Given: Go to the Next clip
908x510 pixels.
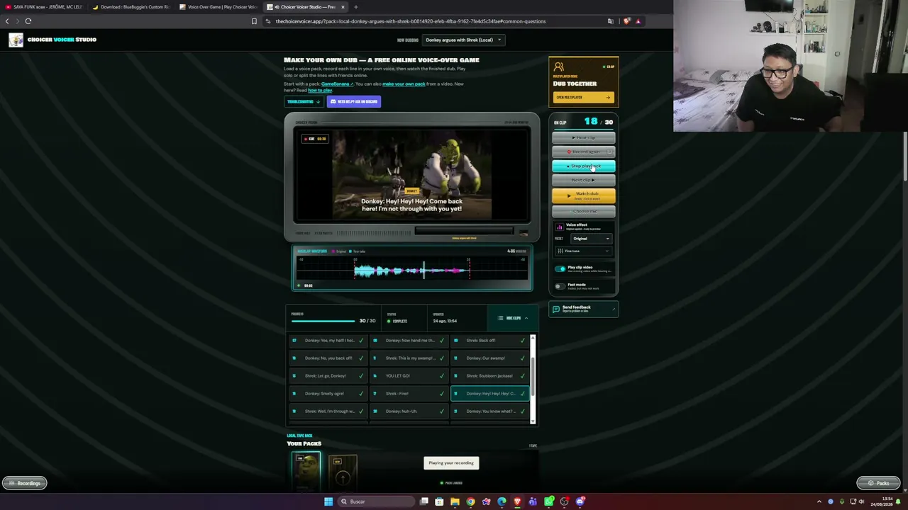Looking at the screenshot, I should pos(584,180).
